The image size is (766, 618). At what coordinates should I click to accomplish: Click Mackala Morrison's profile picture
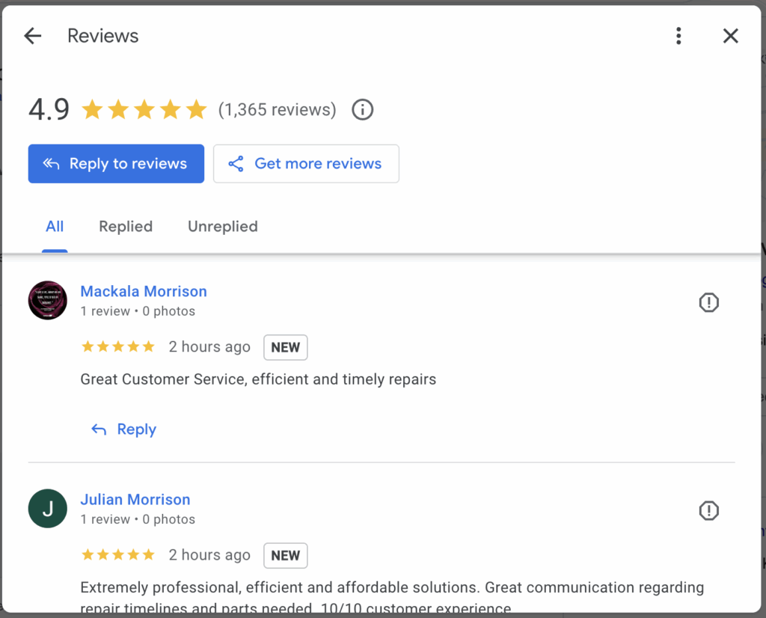[x=48, y=301]
